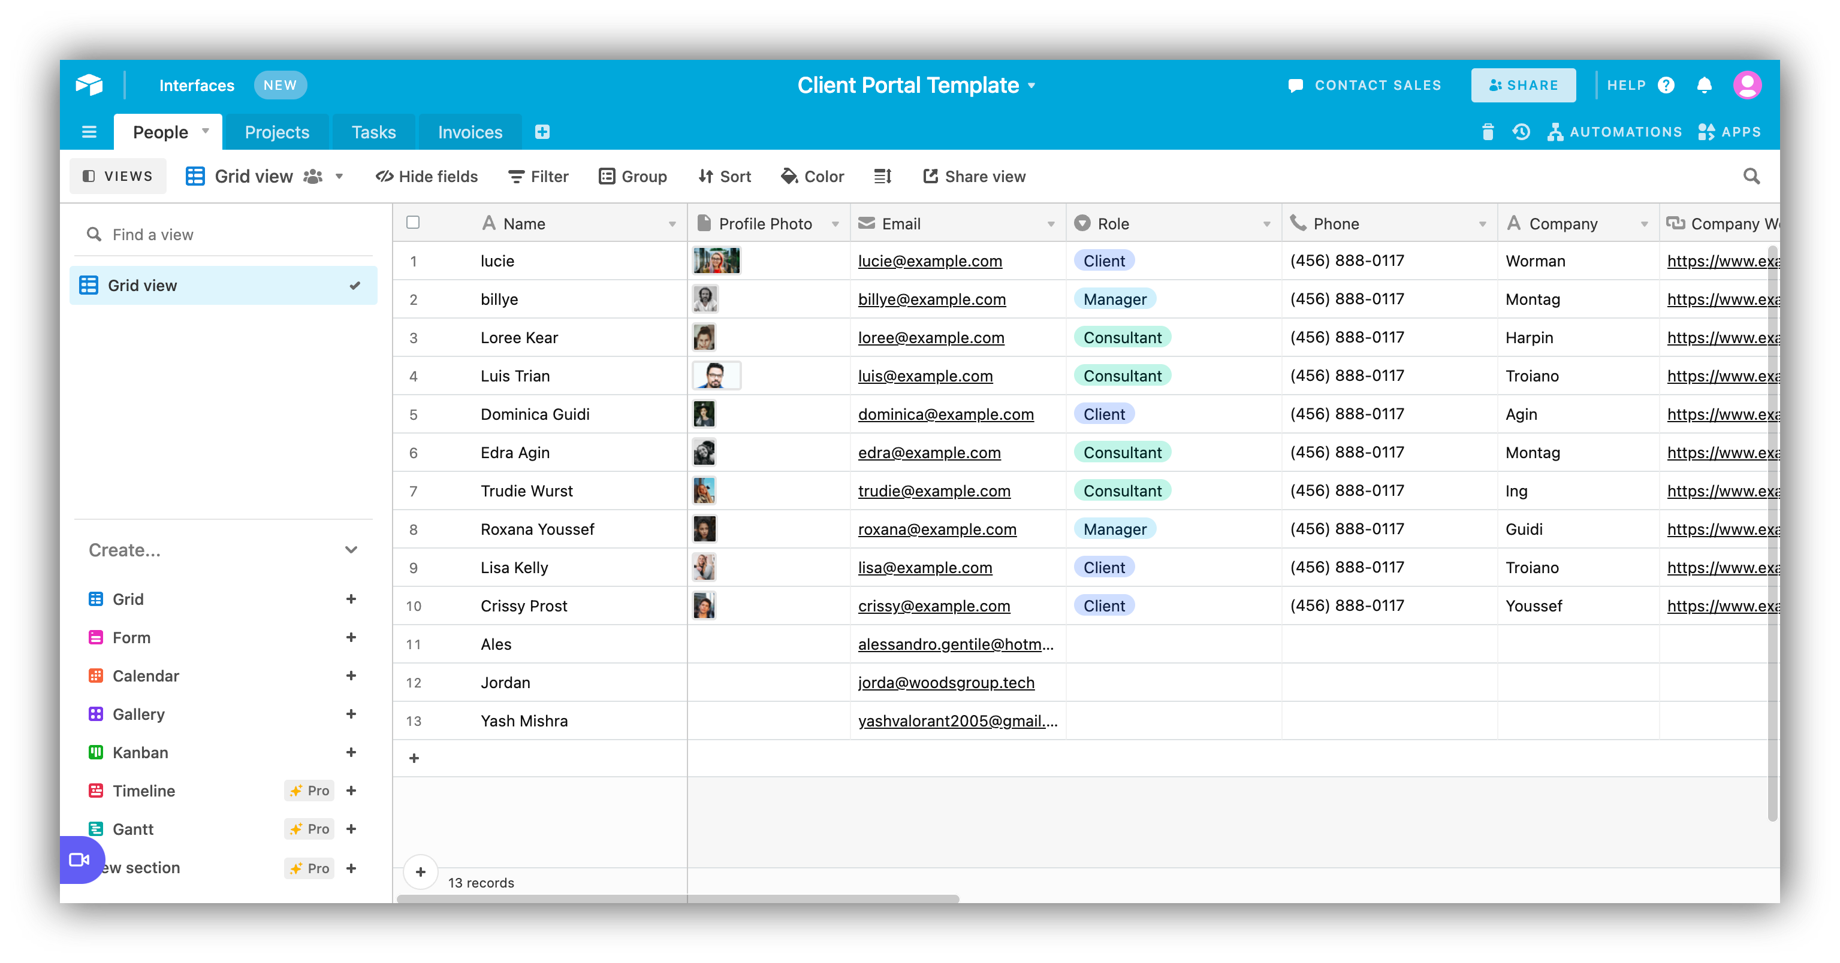1840x963 pixels.
Task: Click the search icon in the toolbar
Action: 1751,175
